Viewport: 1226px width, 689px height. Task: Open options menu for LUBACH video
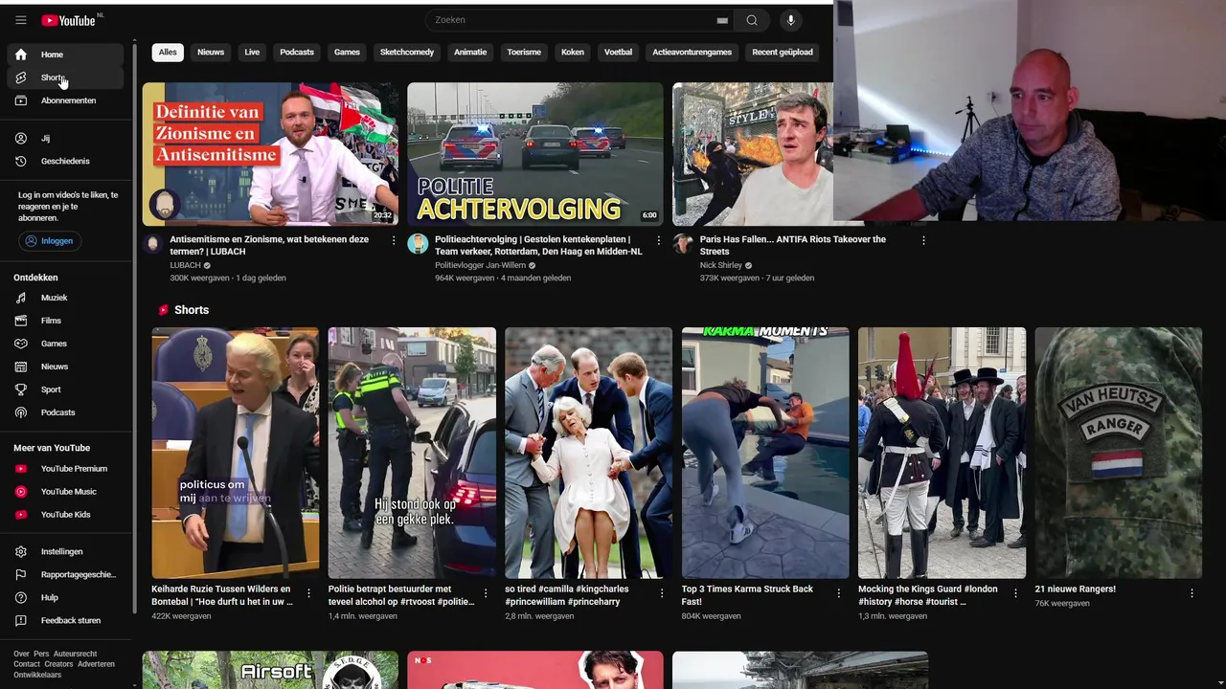click(x=394, y=240)
